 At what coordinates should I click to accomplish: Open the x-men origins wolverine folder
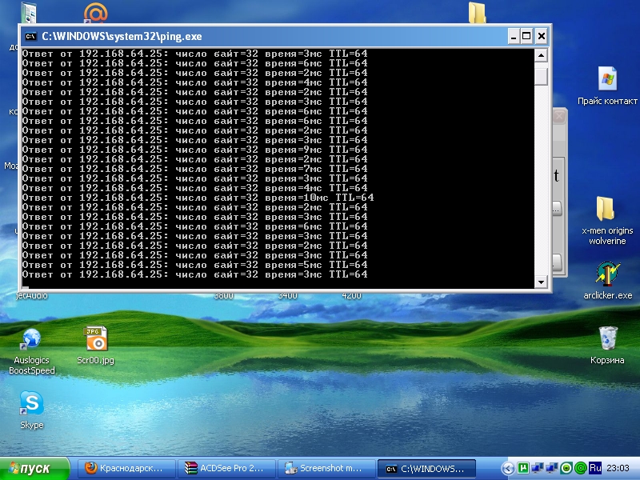pyautogui.click(x=607, y=221)
